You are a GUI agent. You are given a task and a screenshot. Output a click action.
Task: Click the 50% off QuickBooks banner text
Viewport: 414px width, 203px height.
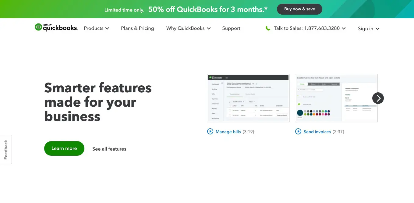(208, 9)
